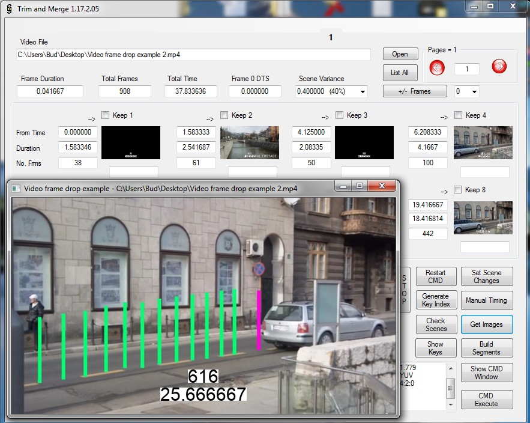Click the YUV text in the log box
This screenshot has height=423, width=530.
point(406,376)
